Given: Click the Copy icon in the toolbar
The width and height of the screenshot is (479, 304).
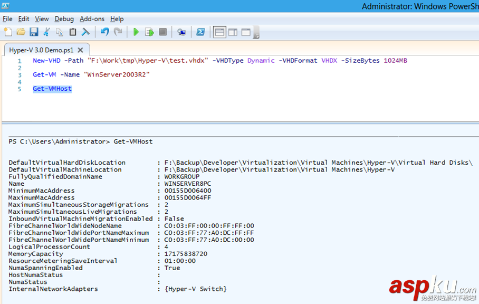Looking at the screenshot, I should (x=60, y=32).
